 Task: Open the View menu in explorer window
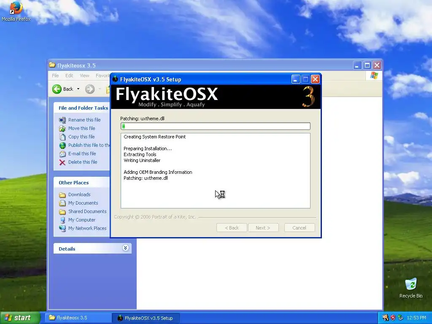point(84,76)
